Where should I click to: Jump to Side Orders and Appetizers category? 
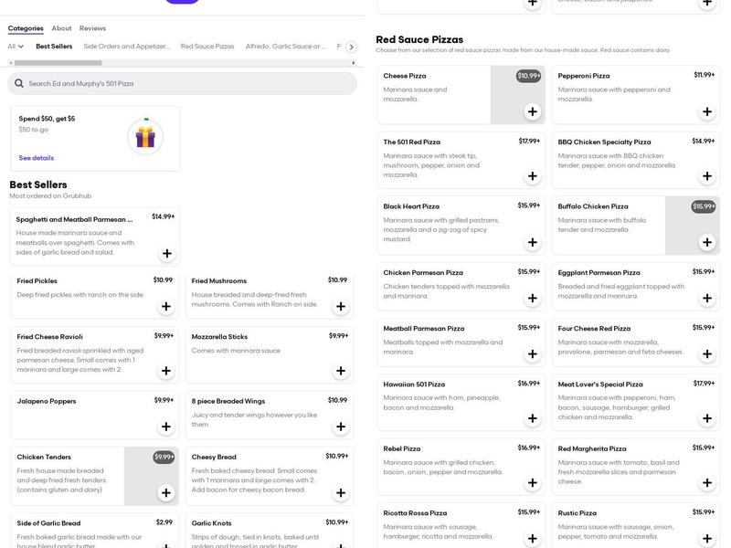pos(126,47)
